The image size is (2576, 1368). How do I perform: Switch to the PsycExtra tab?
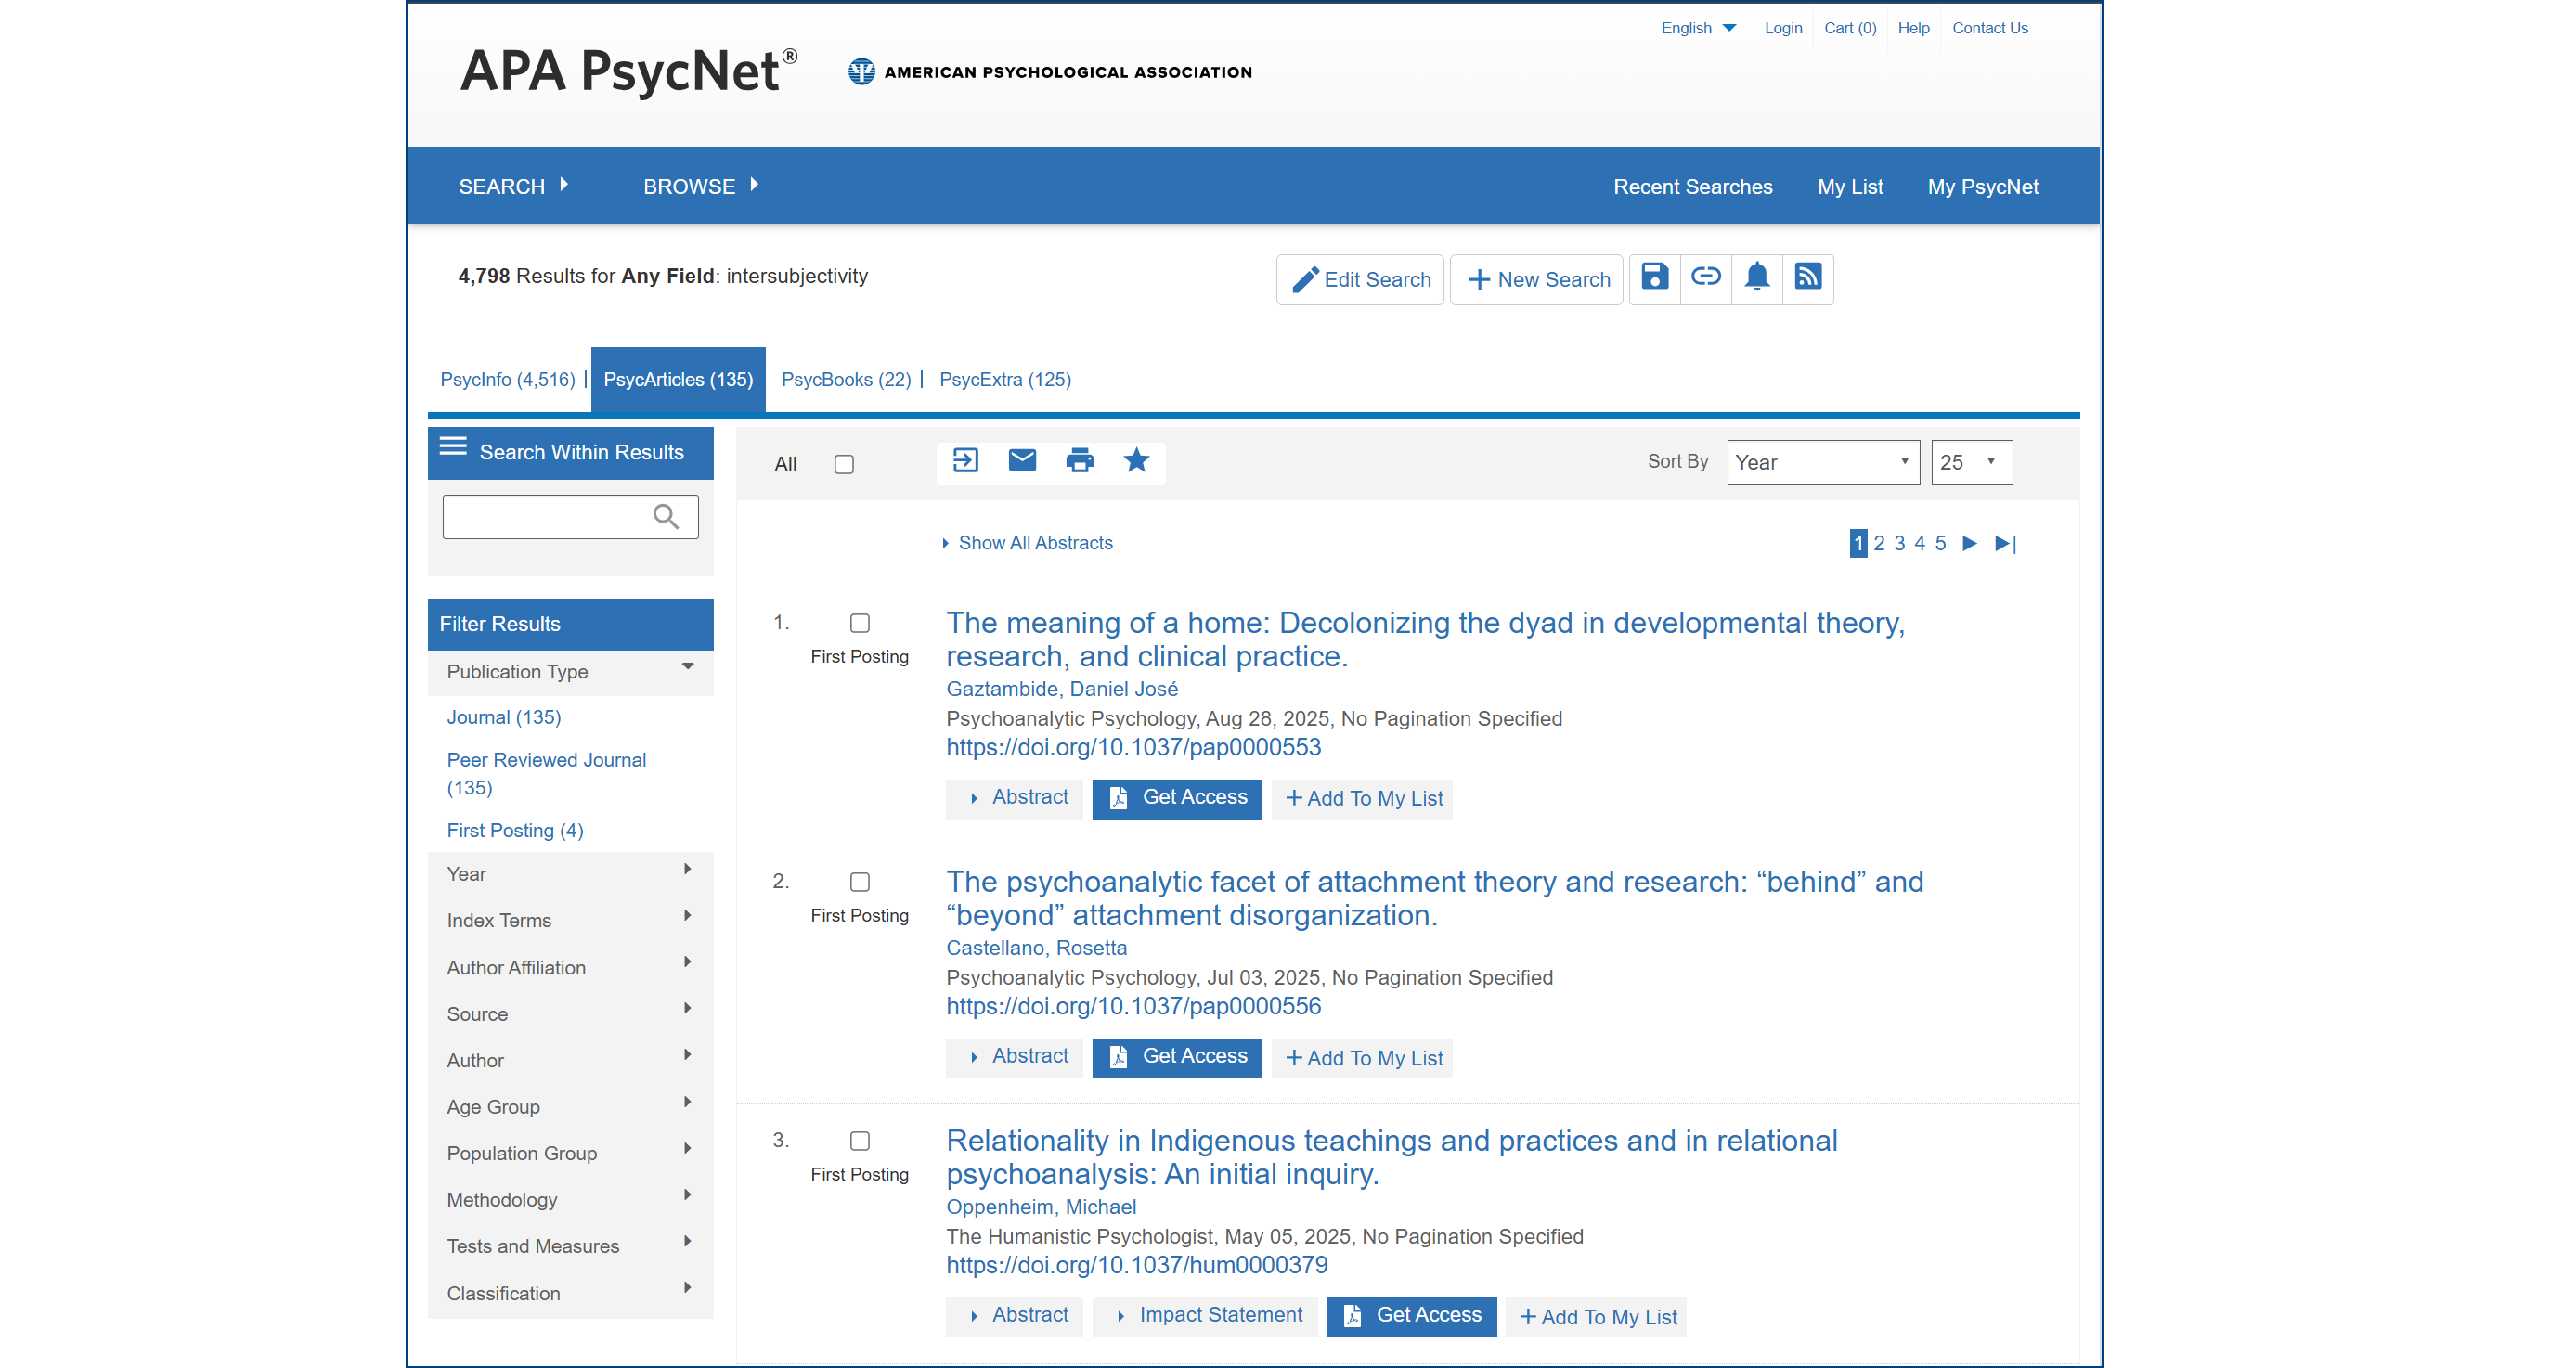tap(1005, 379)
